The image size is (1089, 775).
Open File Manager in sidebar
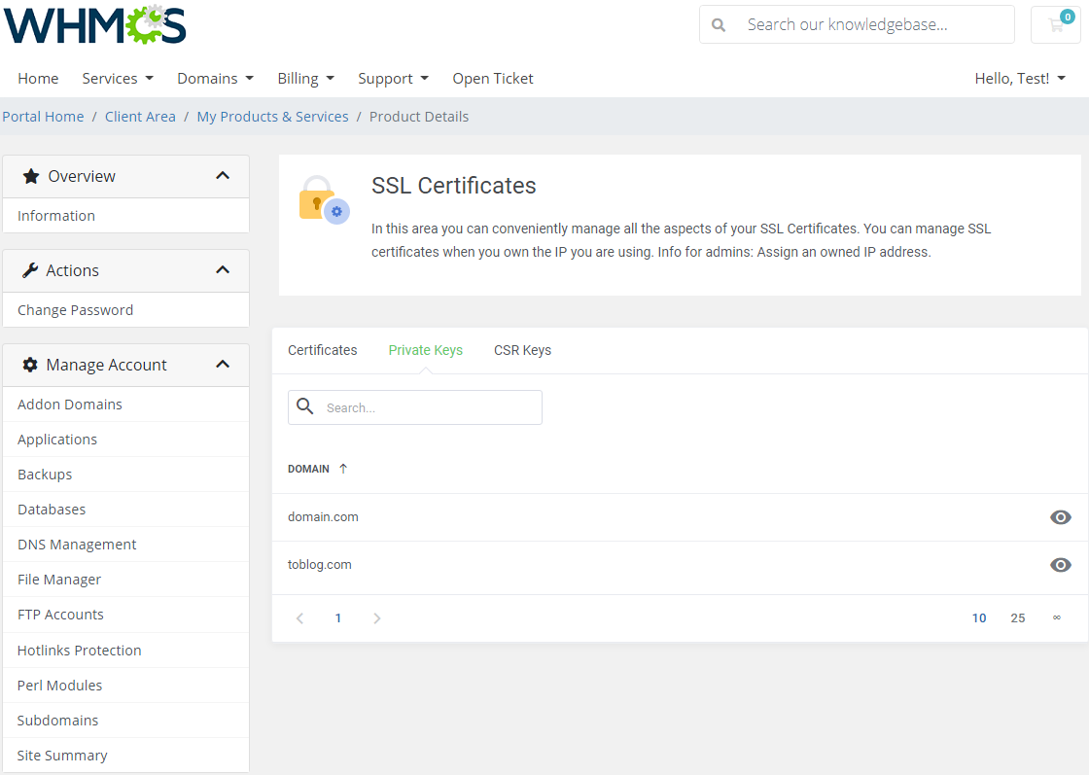[x=125, y=580]
